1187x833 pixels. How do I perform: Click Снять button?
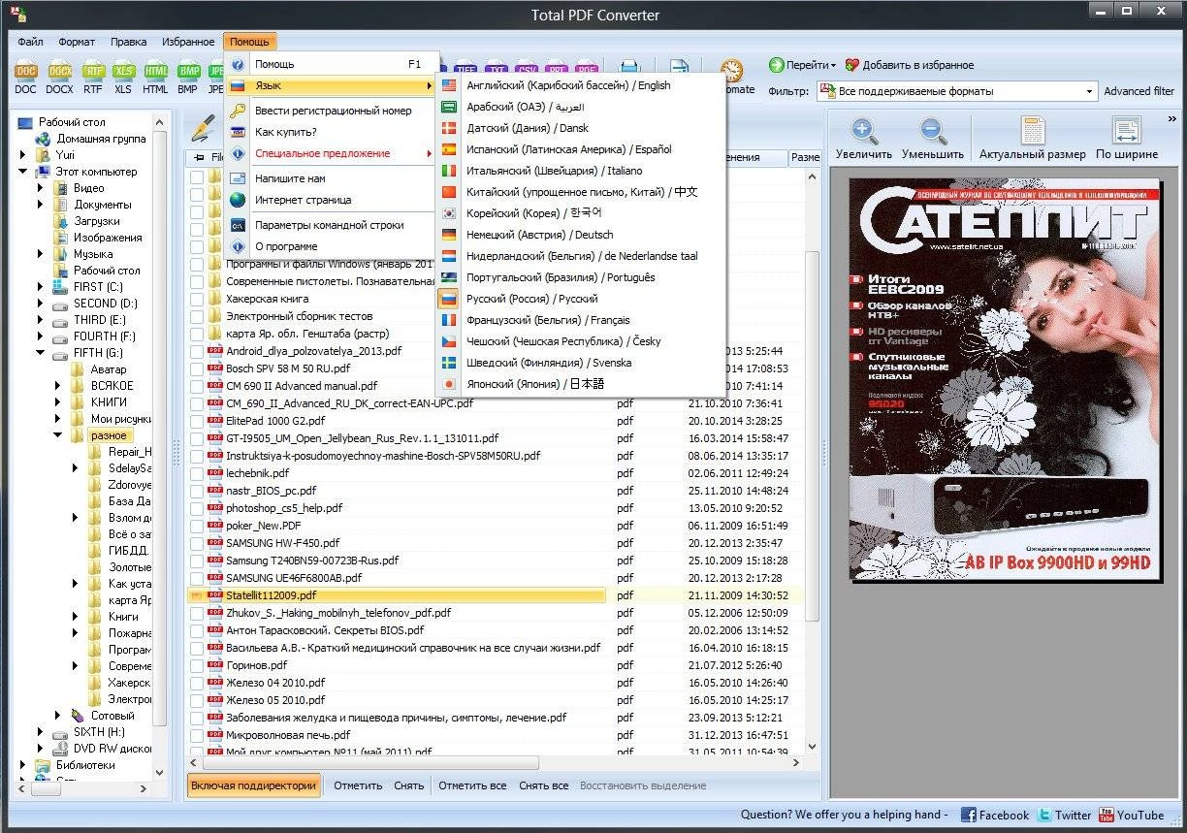(409, 785)
